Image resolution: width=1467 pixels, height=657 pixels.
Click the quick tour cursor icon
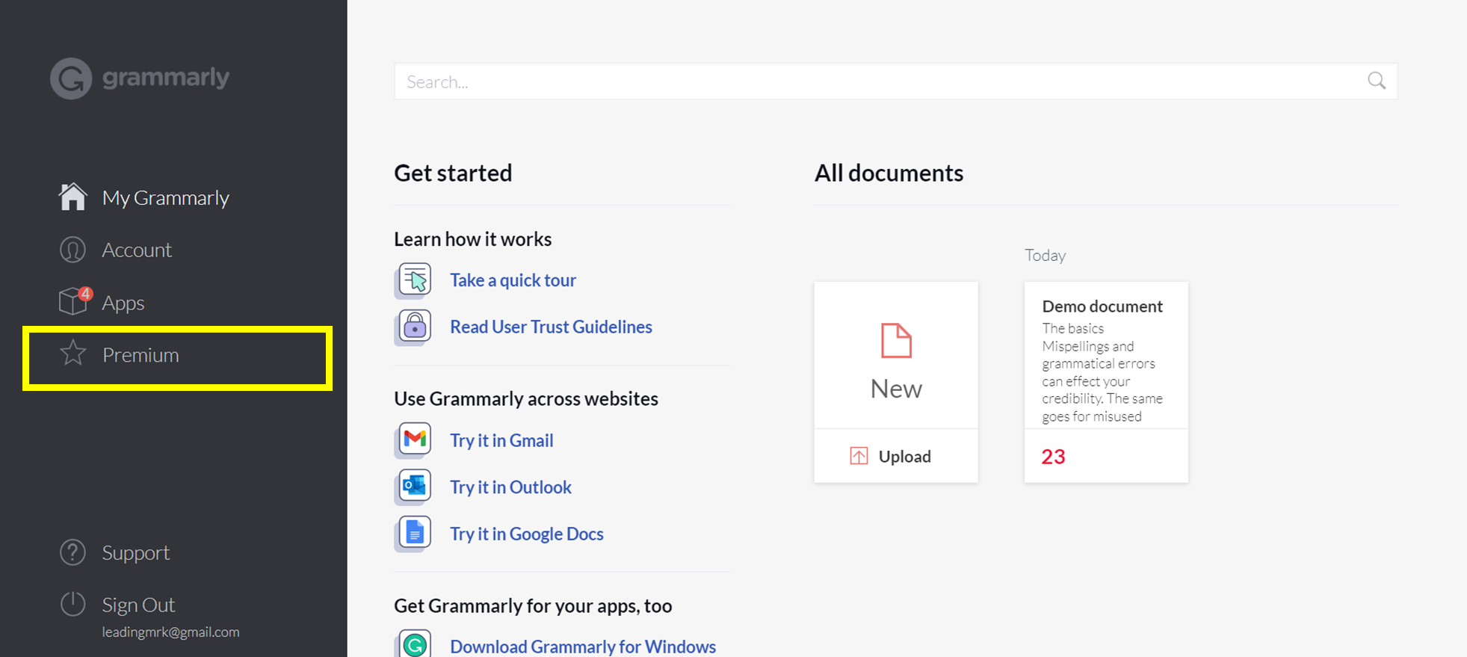coord(414,280)
